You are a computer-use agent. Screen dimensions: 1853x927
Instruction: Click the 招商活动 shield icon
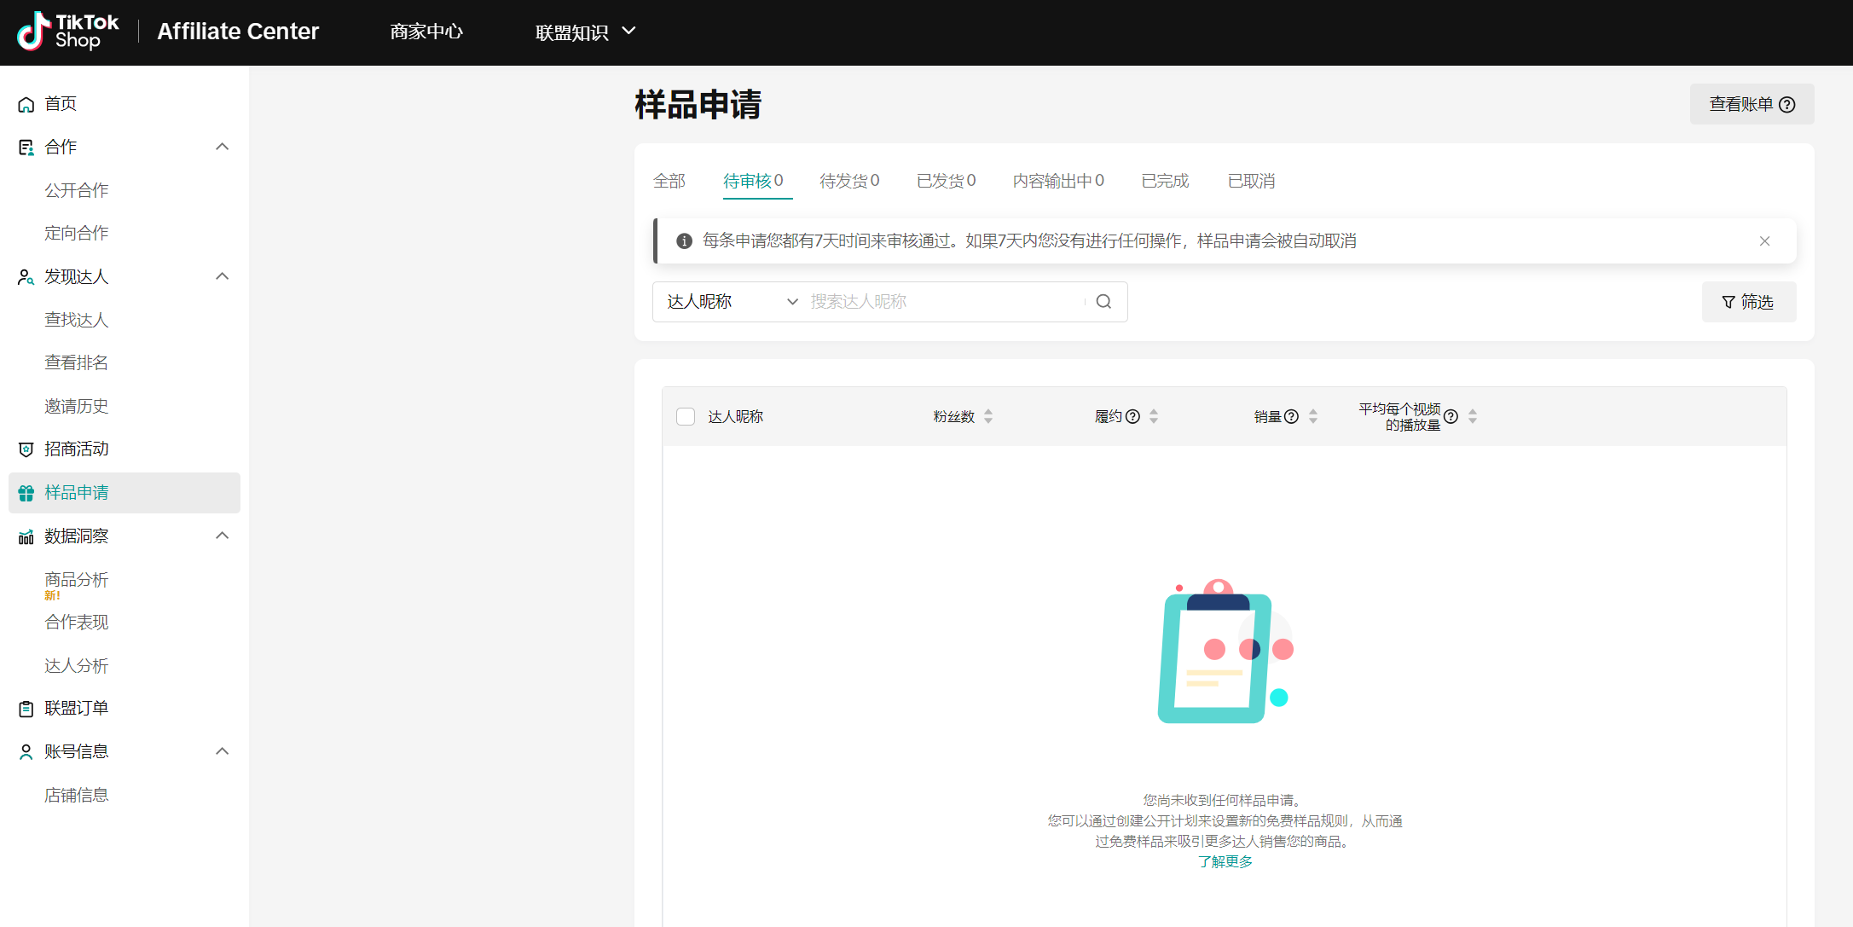tap(26, 449)
